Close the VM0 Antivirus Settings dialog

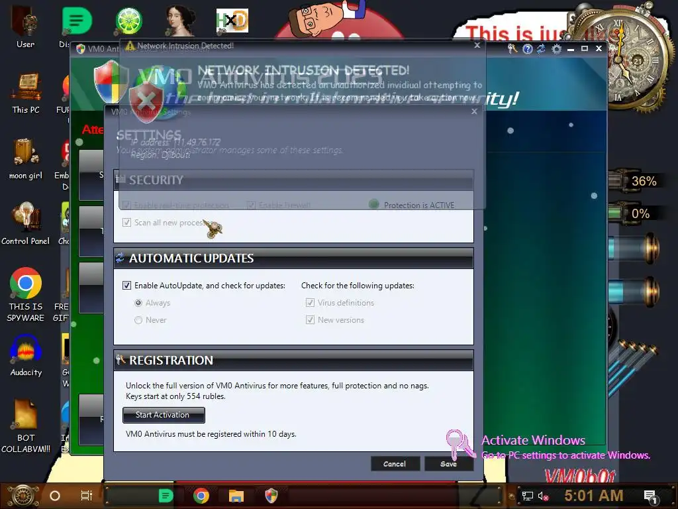(474, 111)
